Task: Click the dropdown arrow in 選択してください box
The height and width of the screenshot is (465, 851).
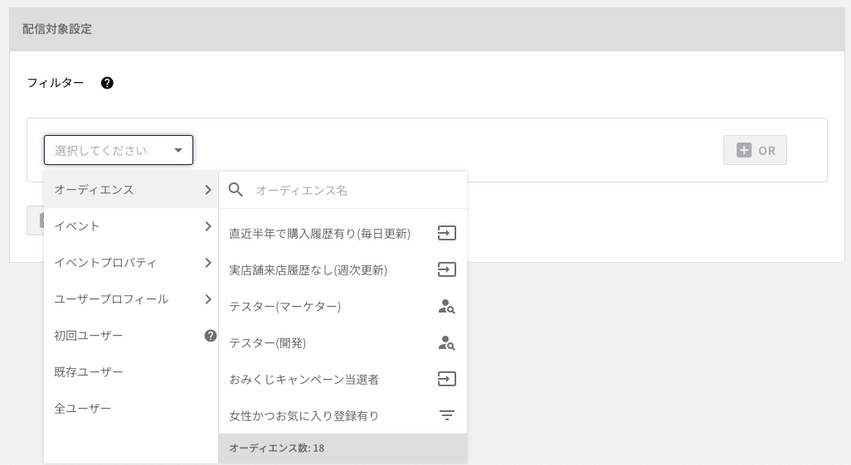Action: click(178, 150)
